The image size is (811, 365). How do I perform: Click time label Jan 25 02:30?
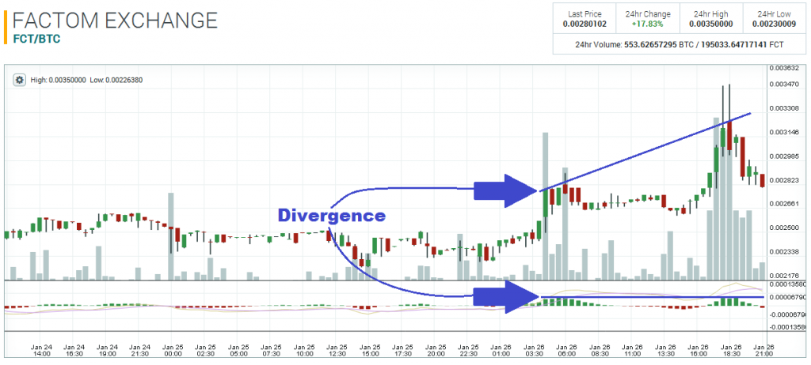point(205,351)
